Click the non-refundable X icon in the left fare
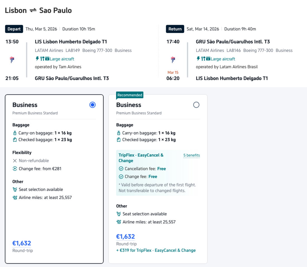 coord(15,161)
